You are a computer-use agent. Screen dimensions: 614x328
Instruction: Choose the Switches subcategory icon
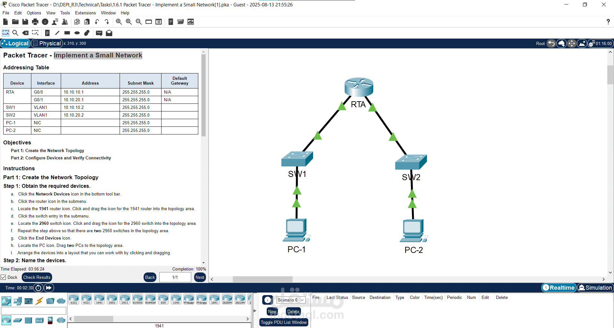tap(18, 320)
